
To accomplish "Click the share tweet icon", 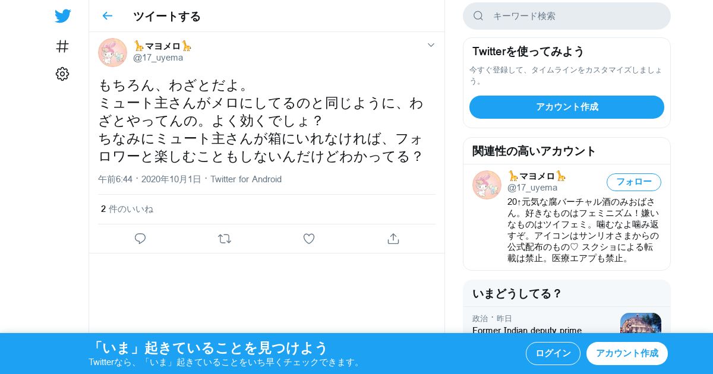I will (x=393, y=239).
